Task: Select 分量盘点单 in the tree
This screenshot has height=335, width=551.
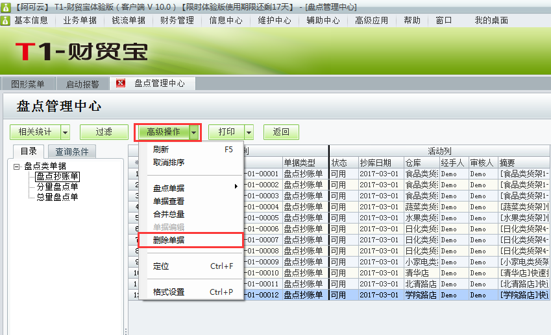Action: (57, 186)
